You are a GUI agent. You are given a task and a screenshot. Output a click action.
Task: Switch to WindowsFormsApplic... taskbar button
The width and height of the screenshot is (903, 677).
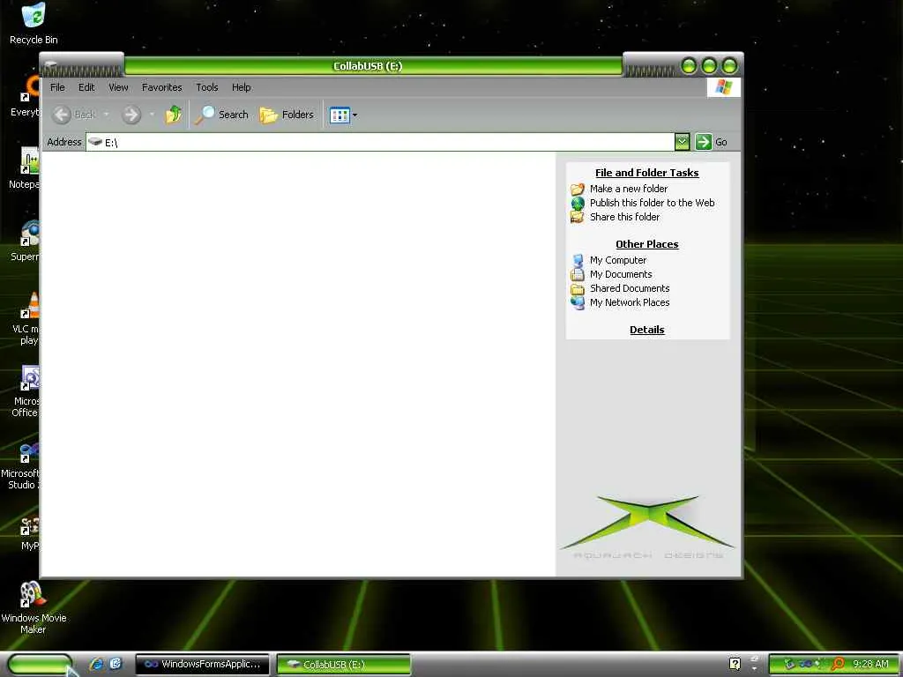[202, 665]
